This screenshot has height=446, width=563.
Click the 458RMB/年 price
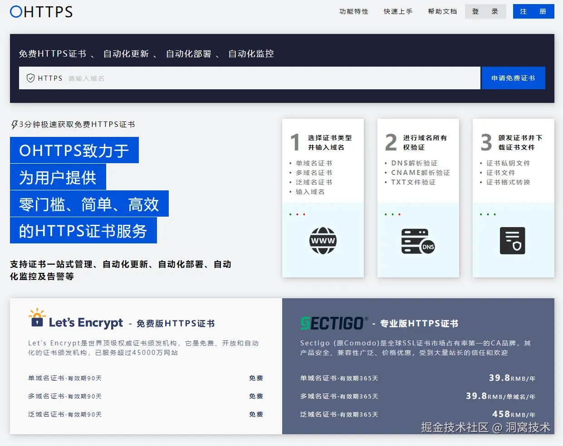[x=514, y=414]
